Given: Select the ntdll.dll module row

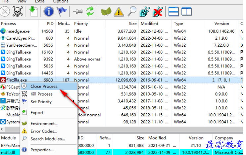Looking at the screenshot, I should (121, 152).
